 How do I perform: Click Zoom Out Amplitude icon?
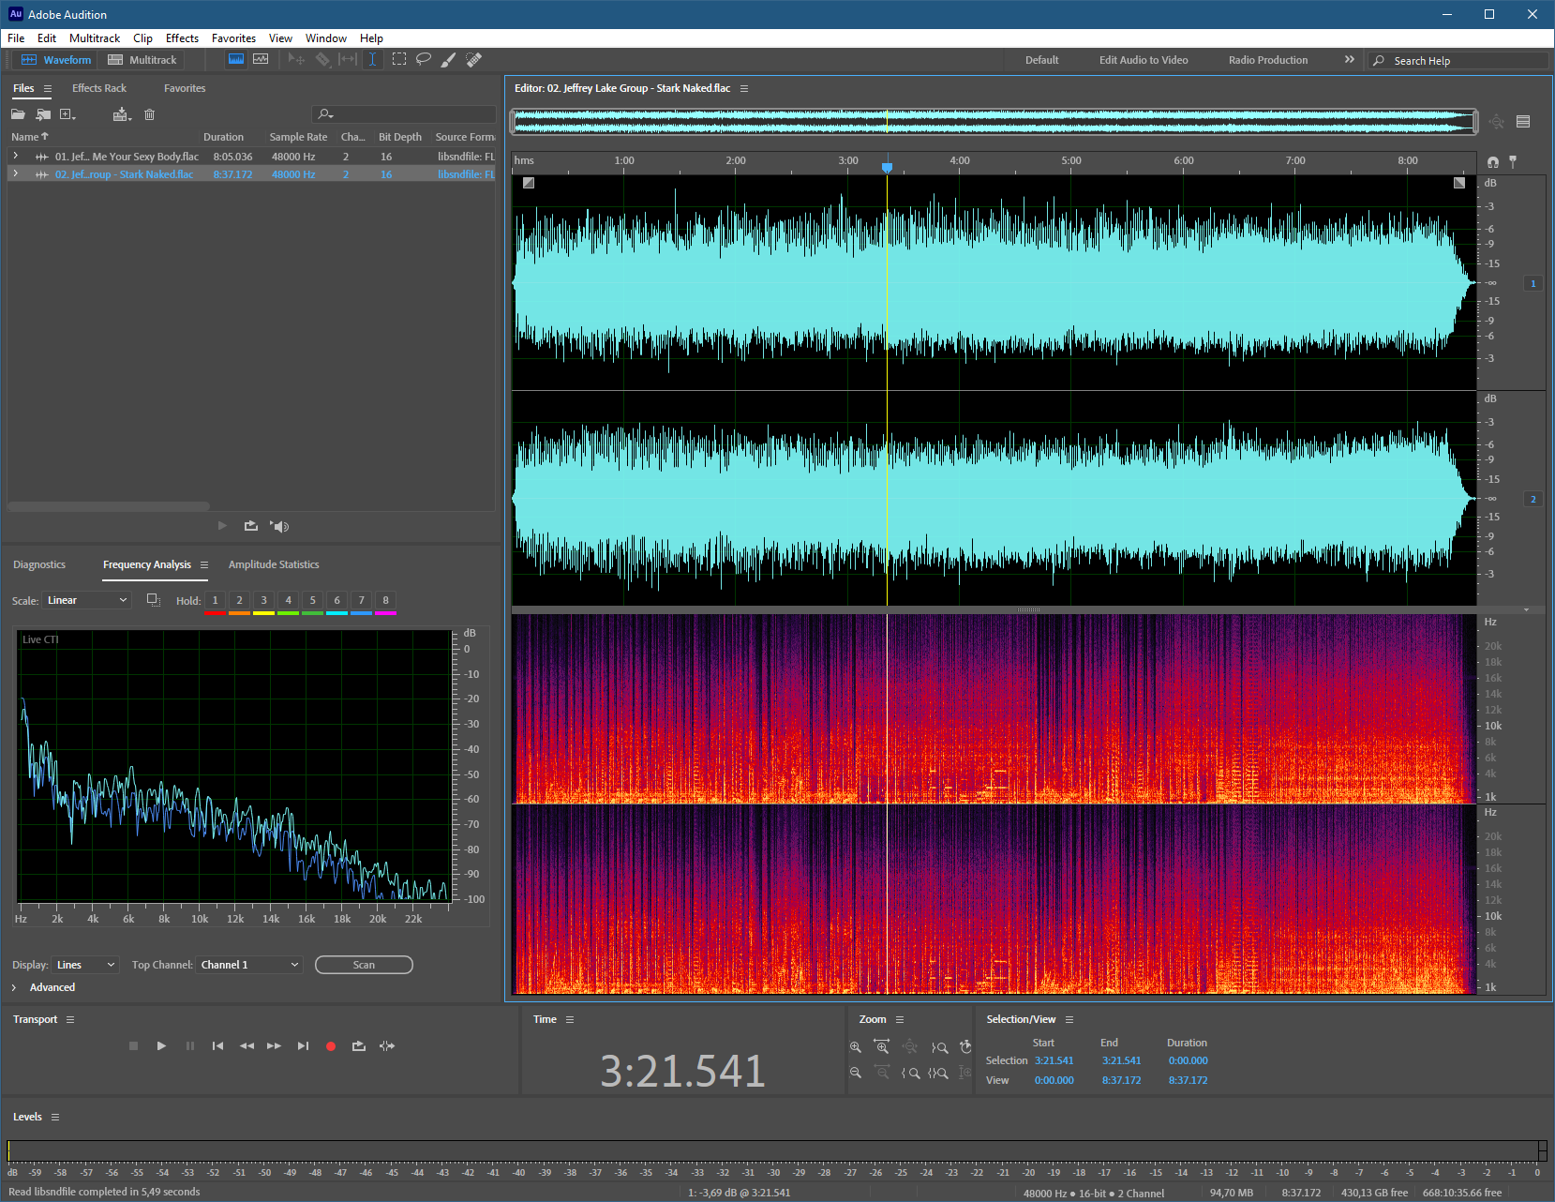tap(856, 1073)
